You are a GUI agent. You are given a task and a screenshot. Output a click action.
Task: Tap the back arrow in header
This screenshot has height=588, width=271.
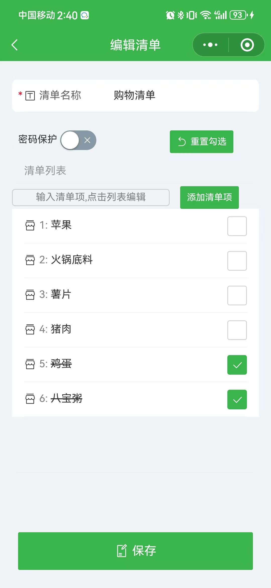[x=15, y=45]
